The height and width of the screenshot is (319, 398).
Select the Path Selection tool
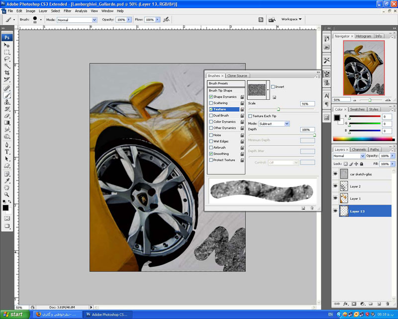point(7,159)
